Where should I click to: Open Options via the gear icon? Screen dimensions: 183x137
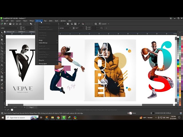pyautogui.click(x=96, y=24)
